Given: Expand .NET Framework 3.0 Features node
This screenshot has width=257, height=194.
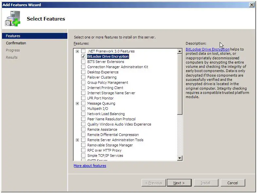Looking at the screenshot, I should point(77,51).
